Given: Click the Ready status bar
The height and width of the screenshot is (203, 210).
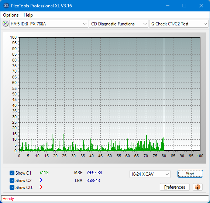Looking at the screenshot, I should tap(105, 199).
